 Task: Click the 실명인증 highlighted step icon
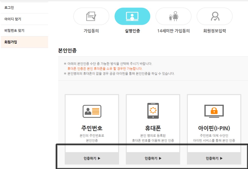point(132,16)
